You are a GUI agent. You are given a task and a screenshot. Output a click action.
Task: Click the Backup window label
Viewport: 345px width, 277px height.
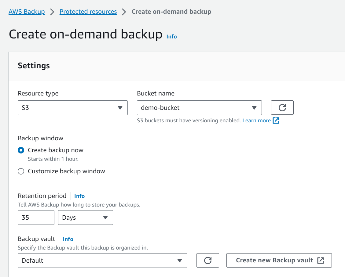click(x=40, y=138)
